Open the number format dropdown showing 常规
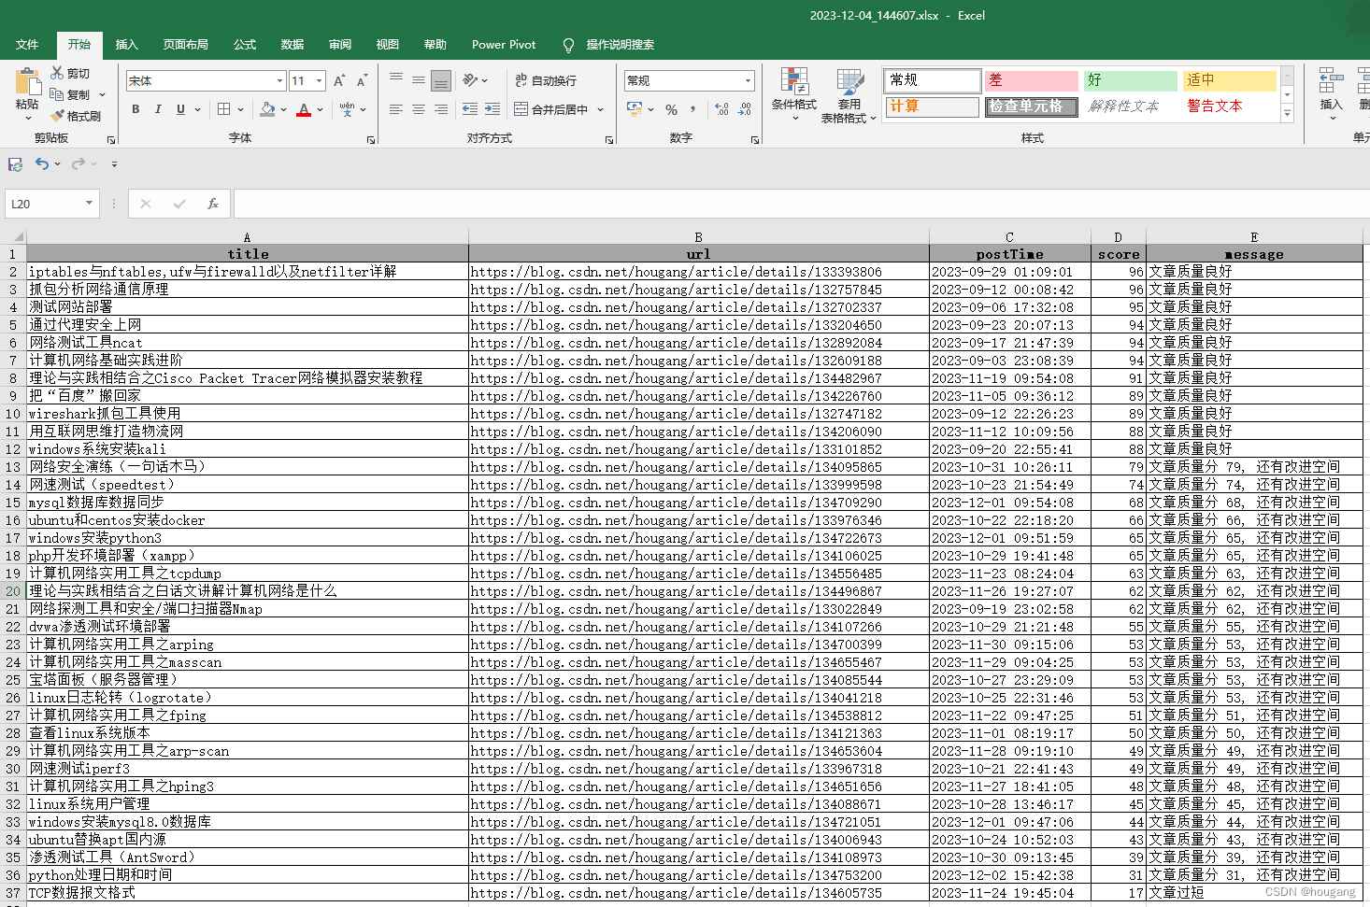The height and width of the screenshot is (907, 1370). click(x=748, y=81)
